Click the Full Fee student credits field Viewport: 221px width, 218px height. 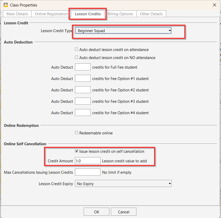coord(83,67)
